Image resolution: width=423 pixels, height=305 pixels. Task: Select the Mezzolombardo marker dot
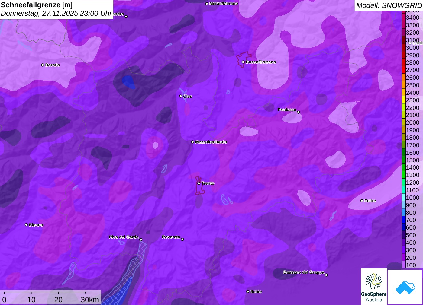click(x=192, y=142)
